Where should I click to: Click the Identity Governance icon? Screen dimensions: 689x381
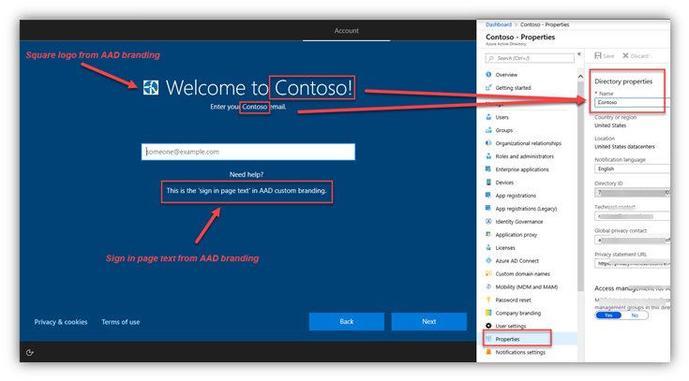coord(488,222)
